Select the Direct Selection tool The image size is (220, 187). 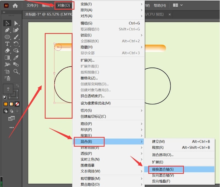16,23
